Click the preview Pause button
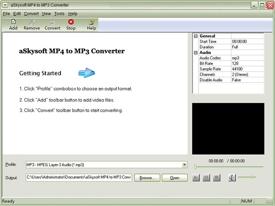The width and height of the screenshot is (275, 206). (x=206, y=178)
